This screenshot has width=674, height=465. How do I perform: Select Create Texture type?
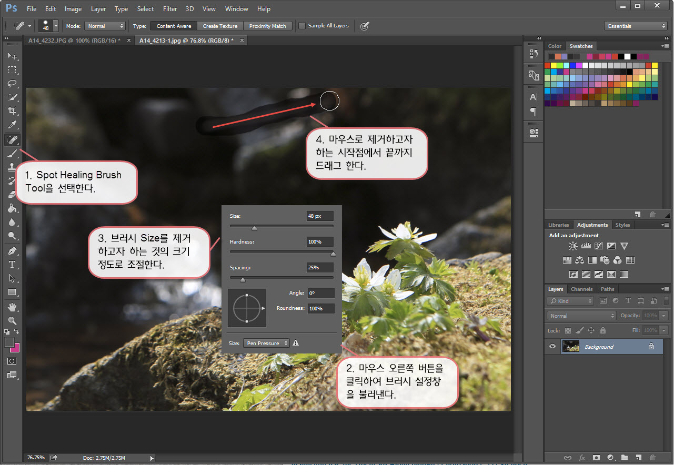220,26
